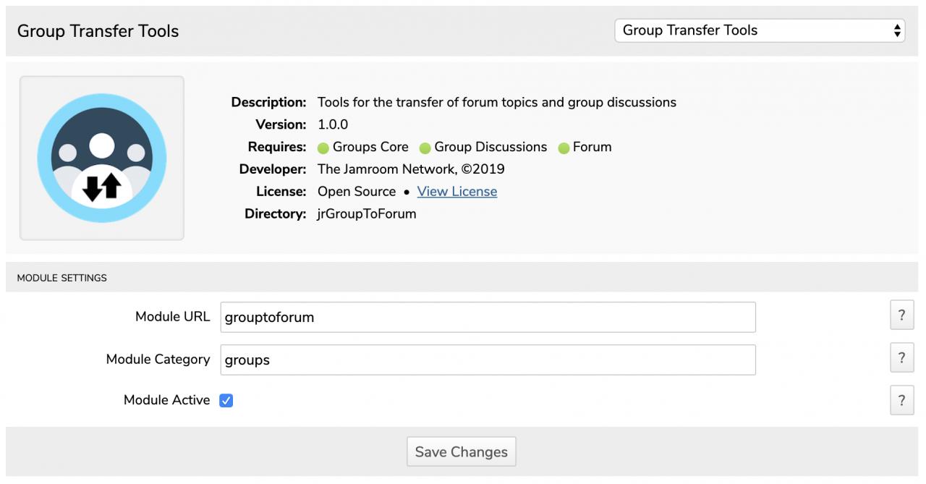This screenshot has height=484, width=926.
Task: Click the Module Category label
Action: [158, 359]
